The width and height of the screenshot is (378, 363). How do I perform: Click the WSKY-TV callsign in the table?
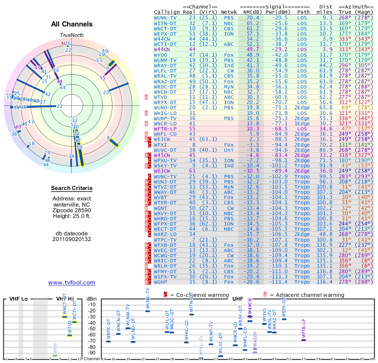coord(165,166)
